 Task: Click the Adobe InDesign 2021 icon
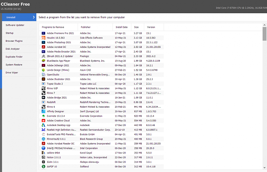43,65
